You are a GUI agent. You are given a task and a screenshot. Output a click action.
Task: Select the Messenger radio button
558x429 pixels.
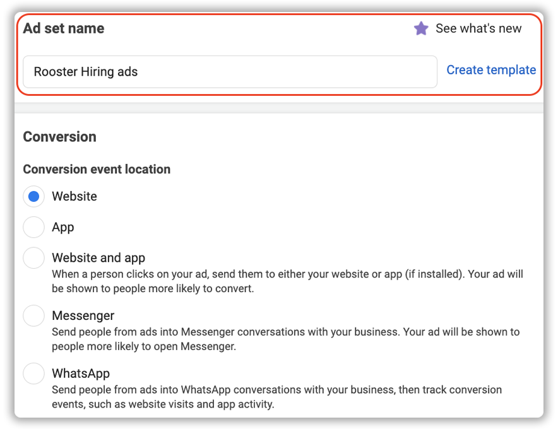pos(34,315)
